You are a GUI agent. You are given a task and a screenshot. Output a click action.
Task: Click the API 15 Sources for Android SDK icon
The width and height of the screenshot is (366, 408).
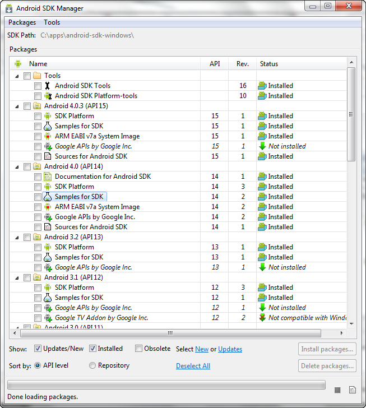coord(48,156)
